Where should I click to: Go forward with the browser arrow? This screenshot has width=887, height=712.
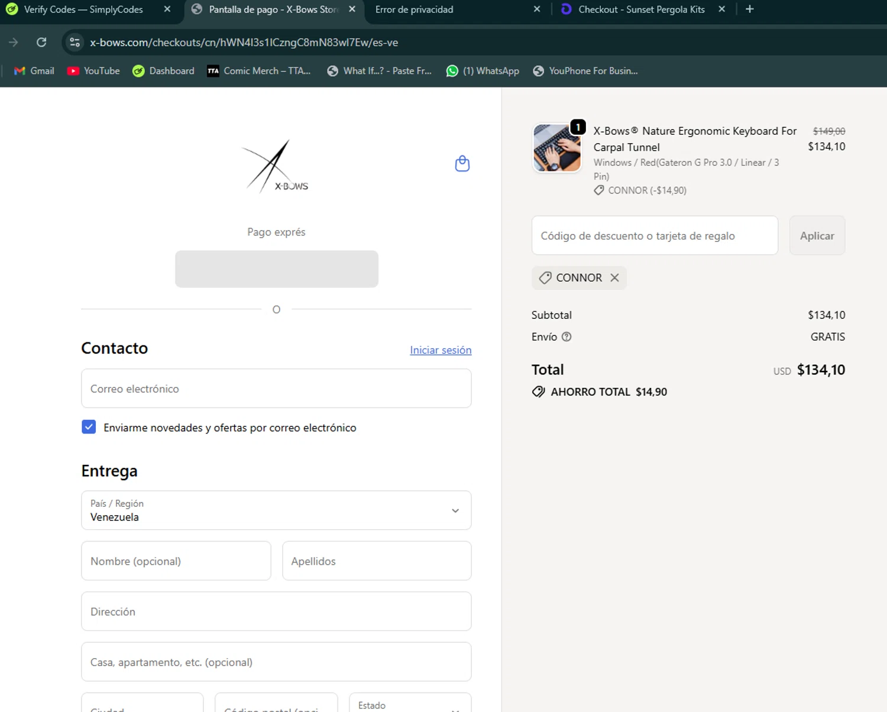pyautogui.click(x=13, y=42)
